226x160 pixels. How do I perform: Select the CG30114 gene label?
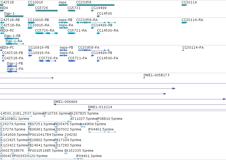[189, 2]
